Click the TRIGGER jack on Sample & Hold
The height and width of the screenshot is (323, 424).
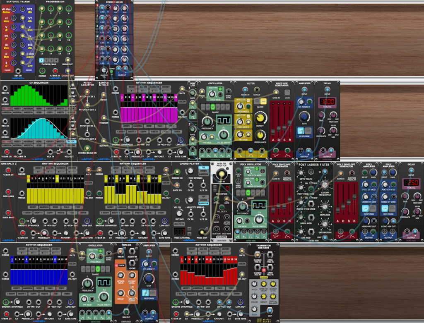tap(104, 118)
